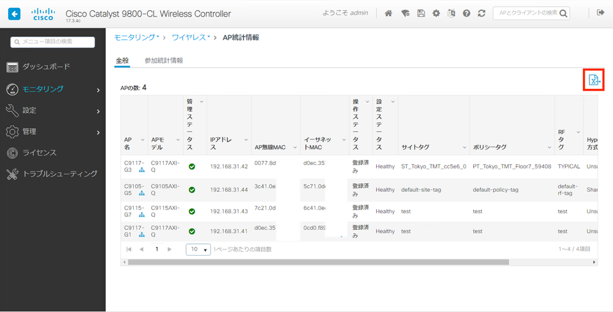This screenshot has height=312, width=613.
Task: Open the 管理ステータス column chevron
Action: [x=201, y=102]
